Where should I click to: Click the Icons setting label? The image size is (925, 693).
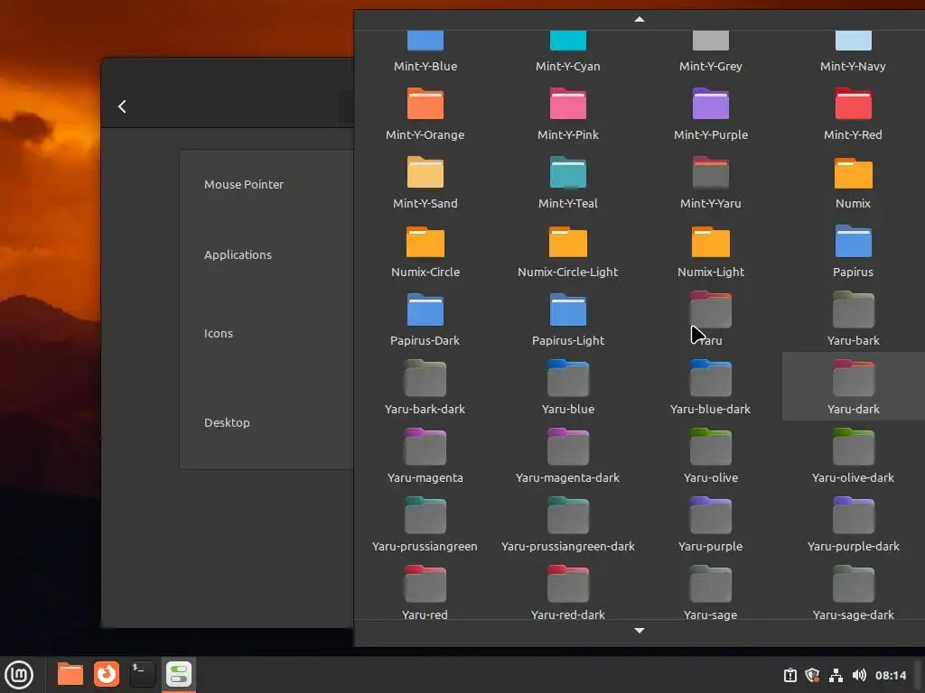tap(219, 334)
